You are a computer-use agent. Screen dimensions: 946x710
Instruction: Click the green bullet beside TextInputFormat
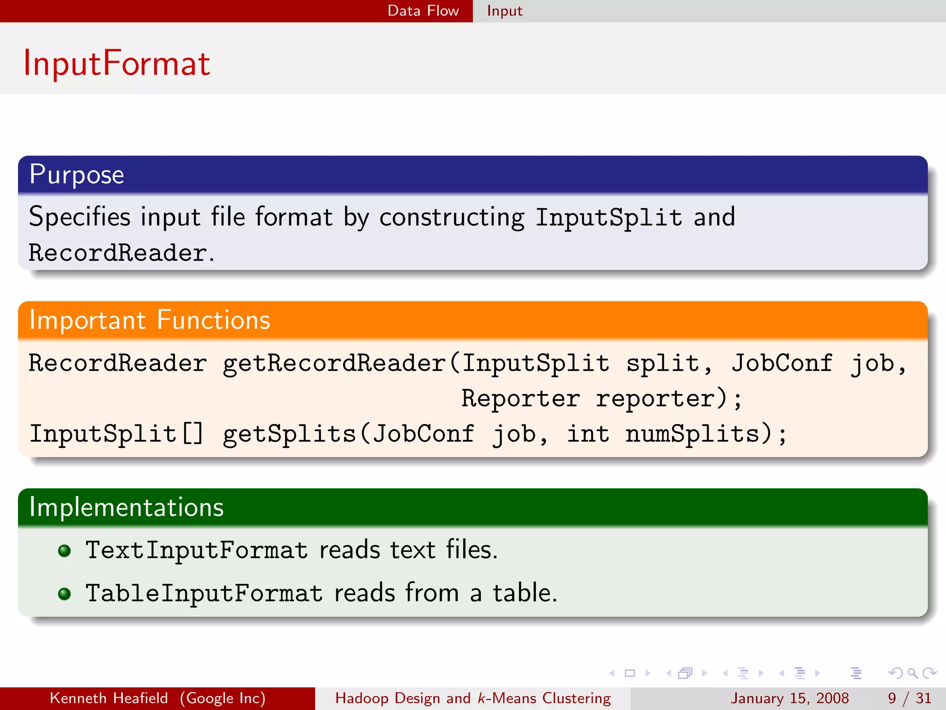pyautogui.click(x=65, y=551)
